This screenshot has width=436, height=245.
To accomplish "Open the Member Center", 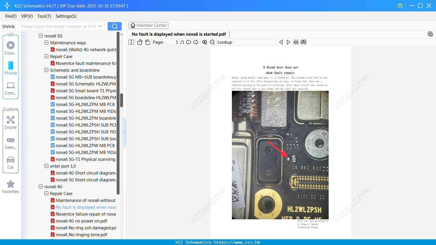I will click(x=148, y=25).
